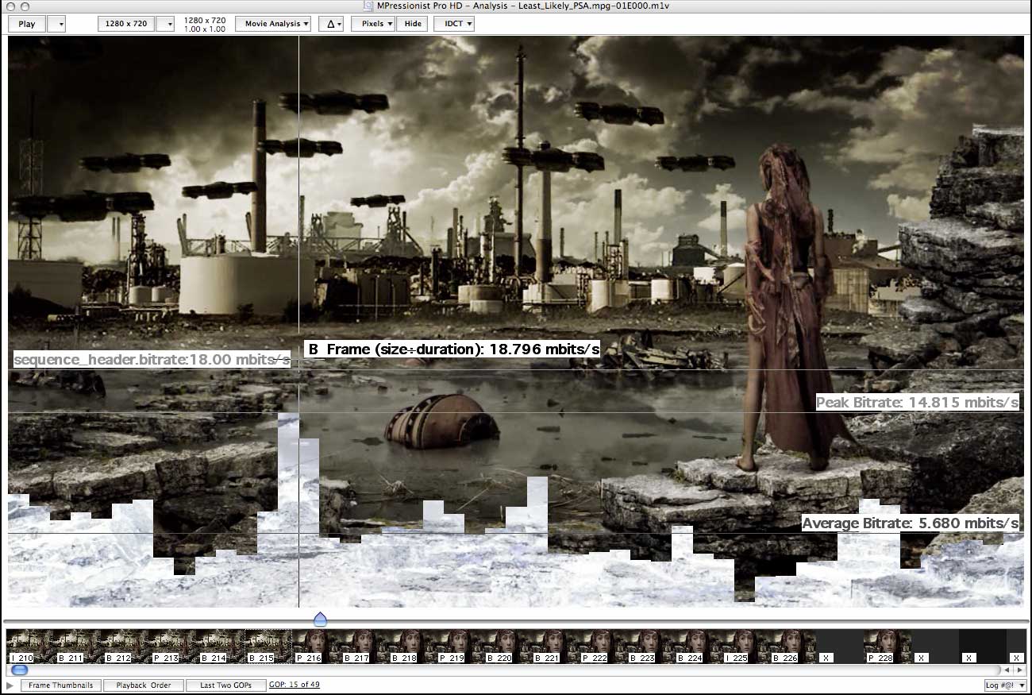The height and width of the screenshot is (695, 1032).
Task: Select frame thumbnail P 213
Action: pyautogui.click(x=173, y=647)
